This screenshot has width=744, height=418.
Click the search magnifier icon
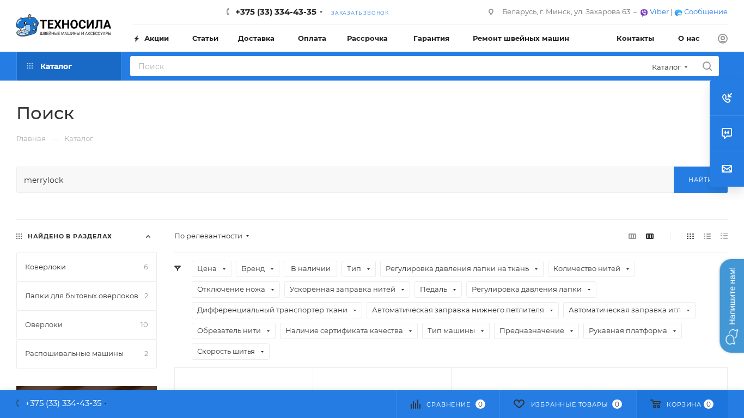[x=707, y=66]
